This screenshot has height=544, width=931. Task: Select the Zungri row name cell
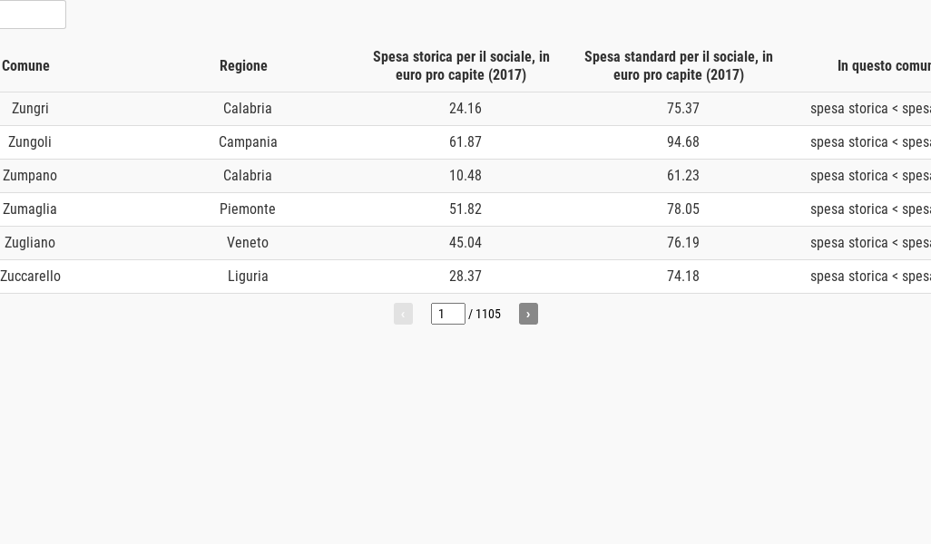30,109
